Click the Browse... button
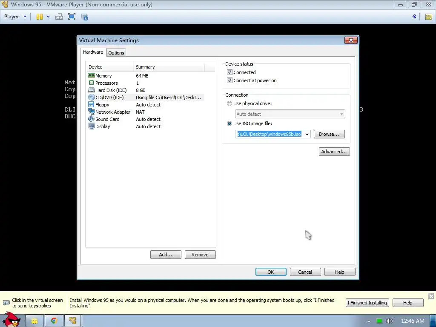Image resolution: width=436 pixels, height=327 pixels. point(329,134)
